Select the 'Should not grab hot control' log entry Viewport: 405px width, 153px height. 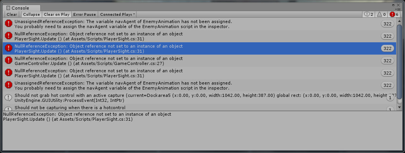(199, 98)
